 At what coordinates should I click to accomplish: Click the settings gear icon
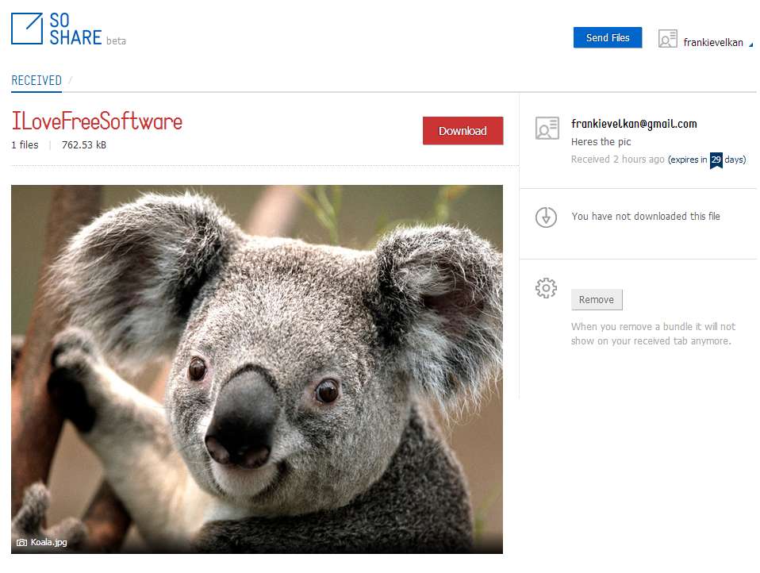[x=546, y=288]
